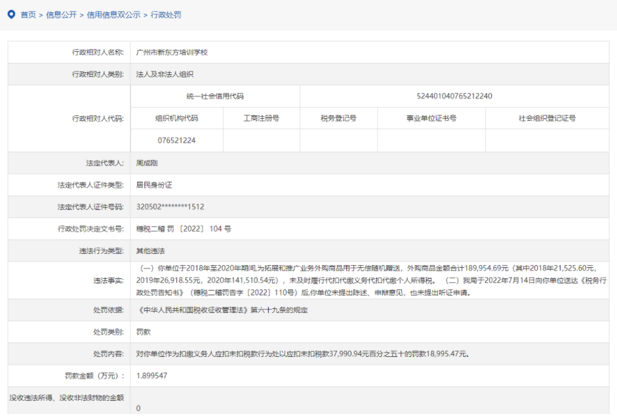Click the label 违法行为类型
Viewport: 617px width, 416px height.
point(102,251)
